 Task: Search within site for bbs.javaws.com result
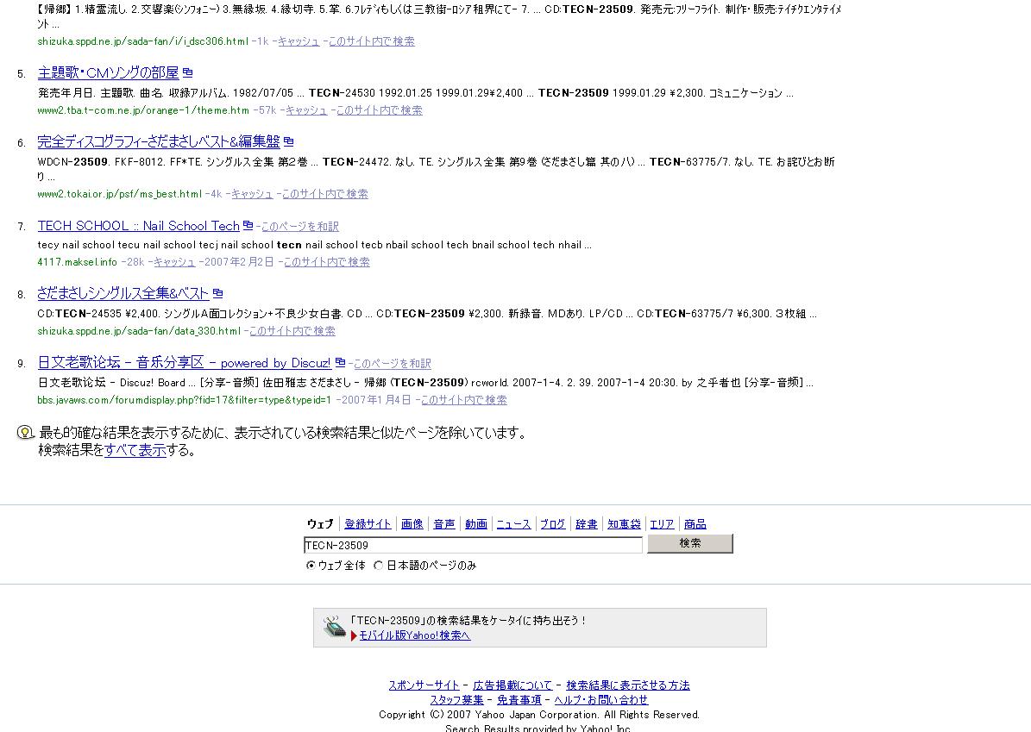(463, 400)
